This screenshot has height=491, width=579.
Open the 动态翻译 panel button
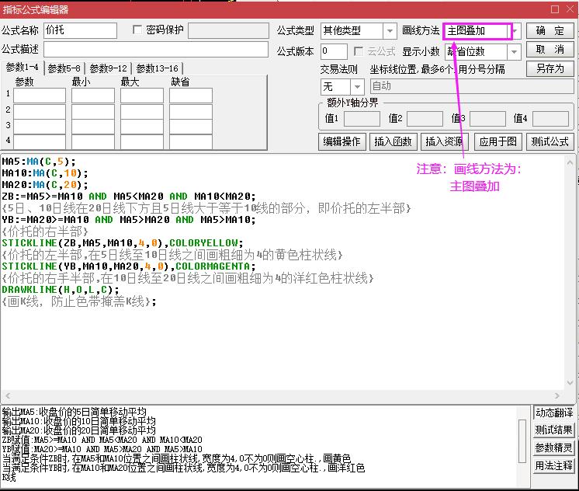point(554,413)
